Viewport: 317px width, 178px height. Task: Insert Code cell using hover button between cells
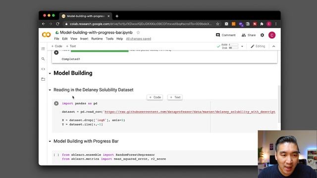pyautogui.click(x=155, y=97)
